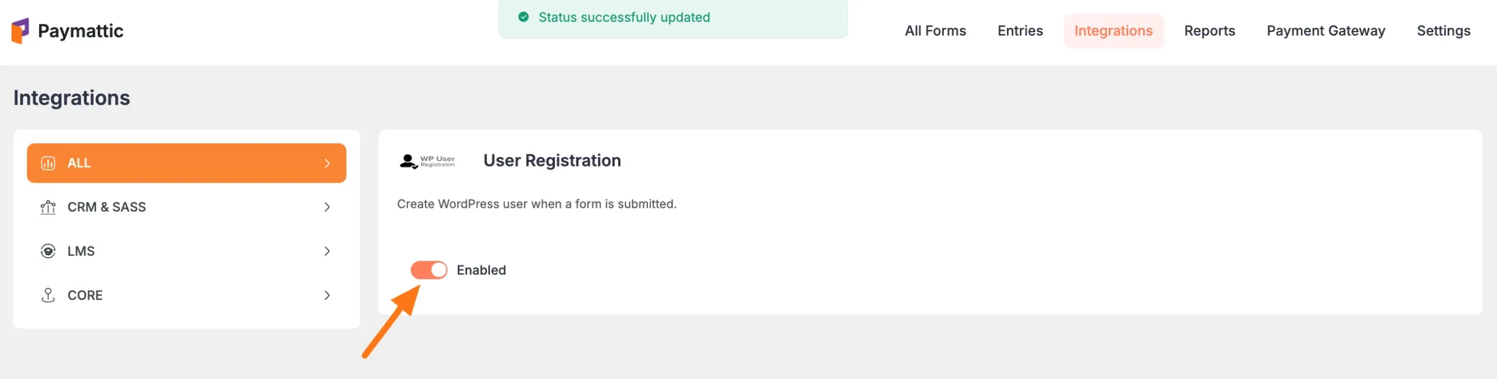
Task: Select the ALL category bar-chart icon
Action: coord(49,163)
